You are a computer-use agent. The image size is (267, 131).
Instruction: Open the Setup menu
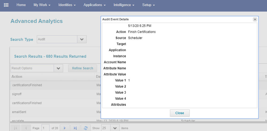148,5
